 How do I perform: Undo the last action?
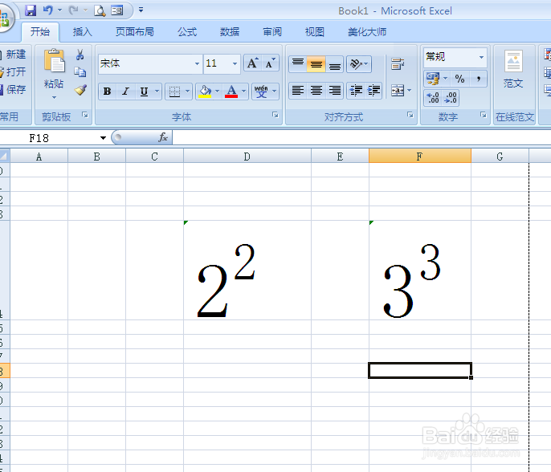[x=48, y=10]
